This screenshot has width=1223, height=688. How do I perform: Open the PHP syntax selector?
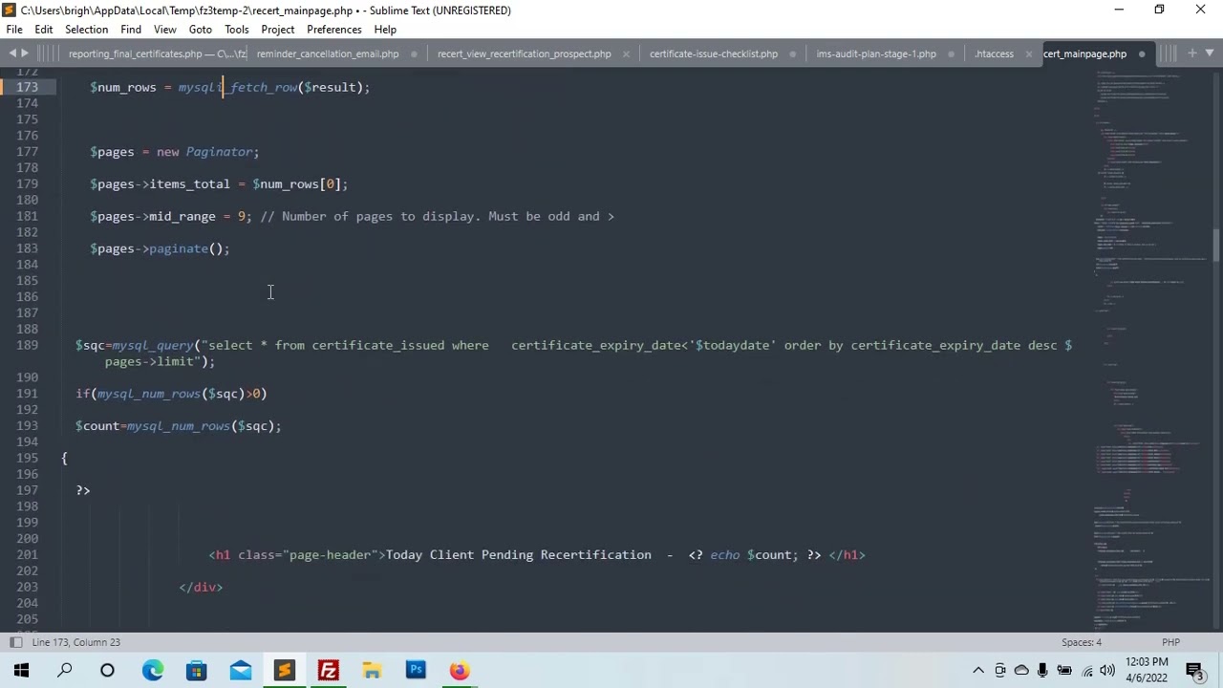click(1170, 642)
